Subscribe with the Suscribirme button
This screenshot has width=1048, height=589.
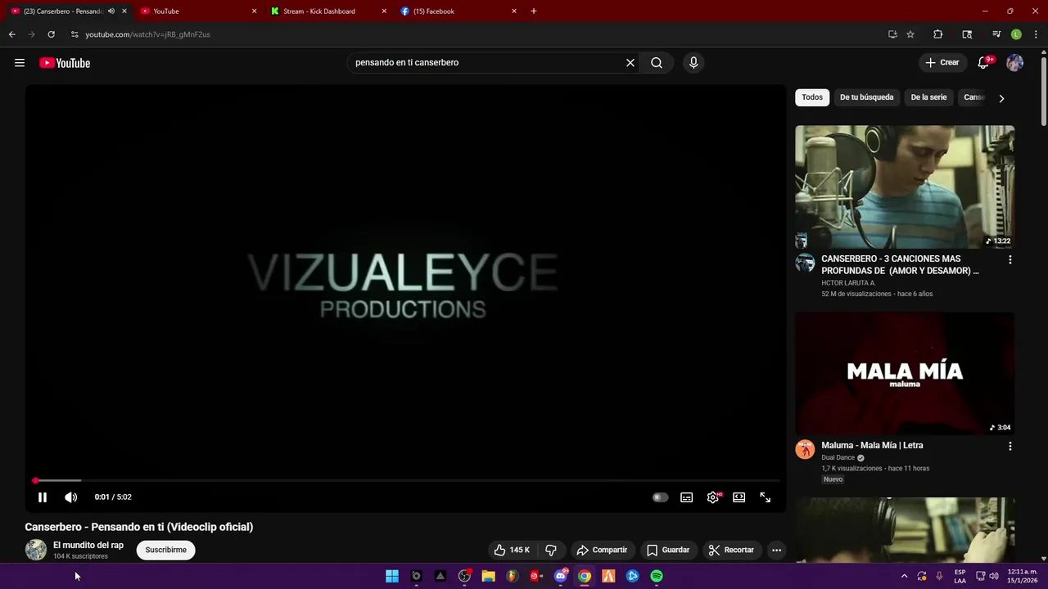(166, 551)
